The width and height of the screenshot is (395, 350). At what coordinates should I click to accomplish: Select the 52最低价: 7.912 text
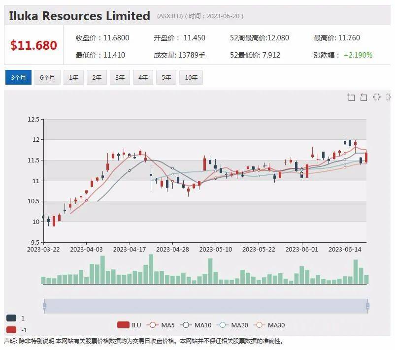coord(255,55)
